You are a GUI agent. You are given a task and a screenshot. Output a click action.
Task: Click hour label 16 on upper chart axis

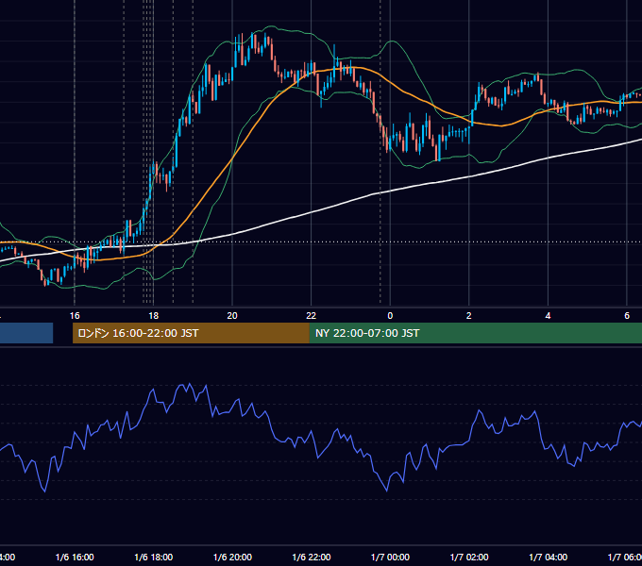[x=75, y=316]
